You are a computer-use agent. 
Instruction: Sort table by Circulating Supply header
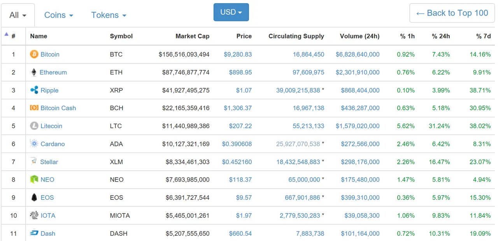296,36
